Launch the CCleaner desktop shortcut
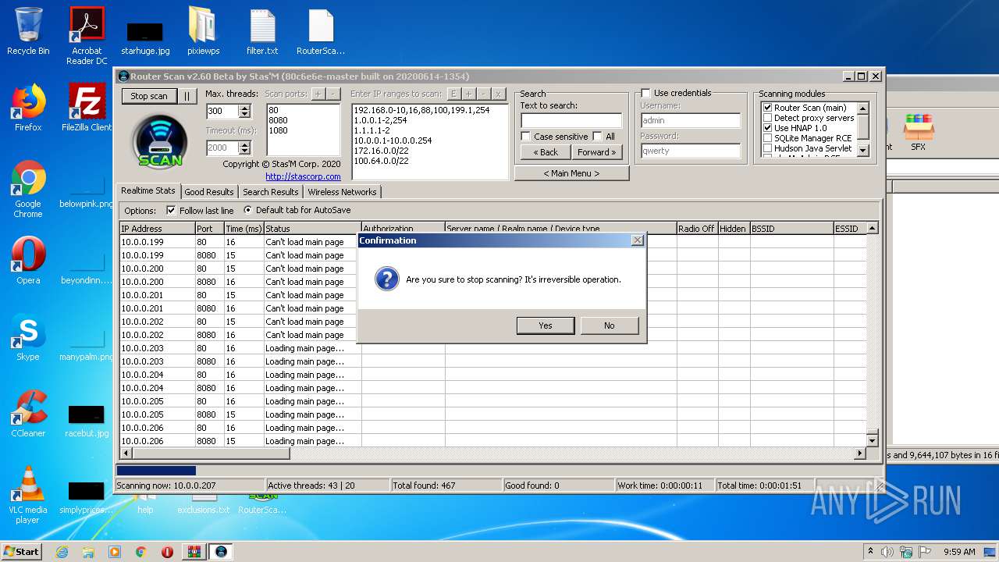Image resolution: width=999 pixels, height=562 pixels. tap(28, 414)
